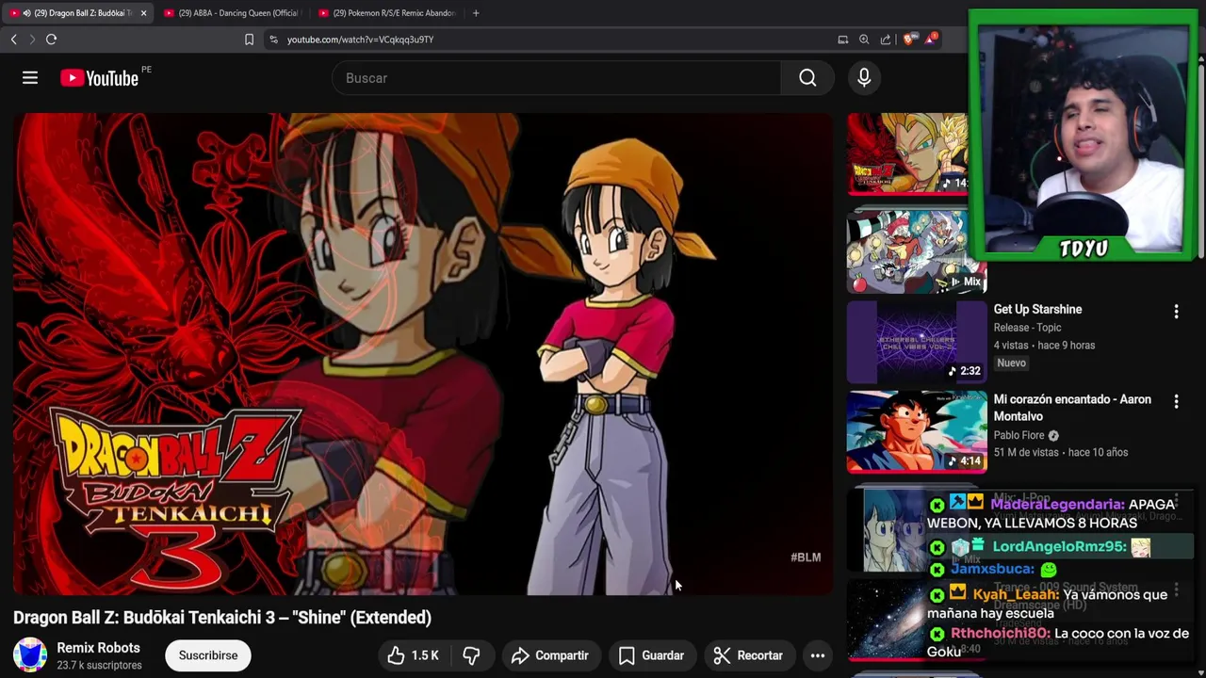Click the Recortar clip button

(749, 655)
